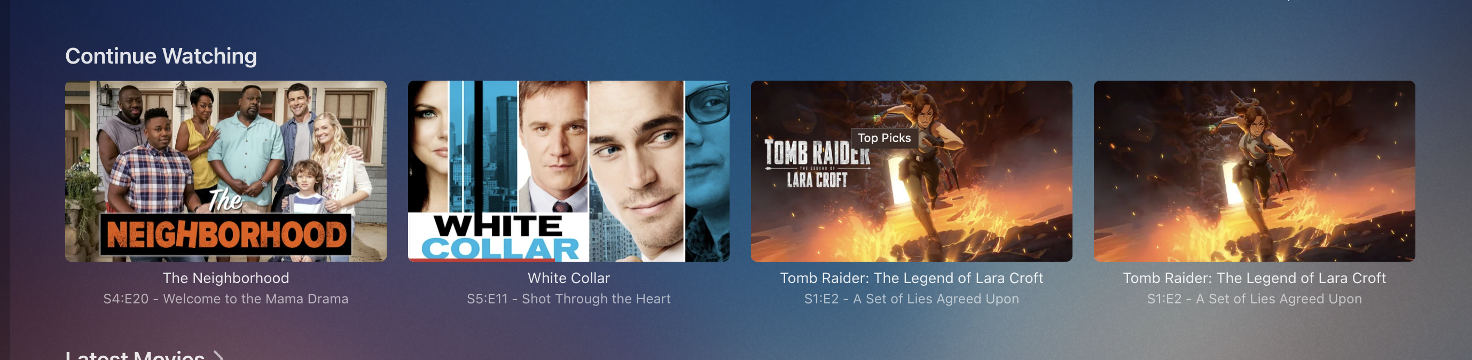Viewport: 1472px width, 360px height.
Task: Click the Continue Watching section heading
Action: (x=161, y=56)
